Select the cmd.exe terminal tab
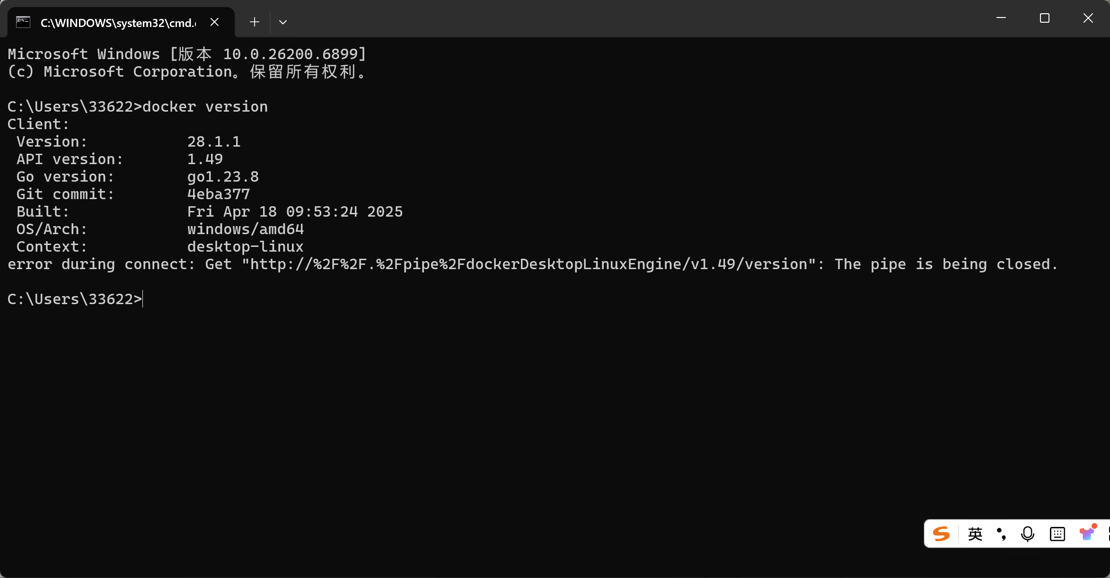 (x=116, y=22)
